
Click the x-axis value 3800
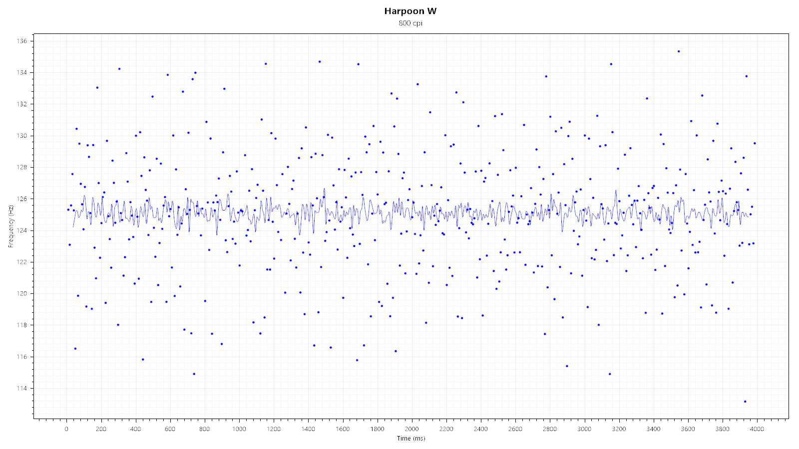(x=722, y=429)
